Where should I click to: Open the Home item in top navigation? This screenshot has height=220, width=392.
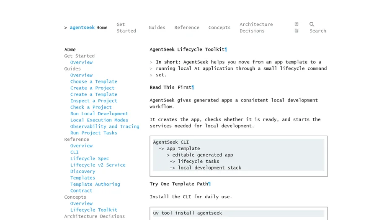(x=102, y=28)
